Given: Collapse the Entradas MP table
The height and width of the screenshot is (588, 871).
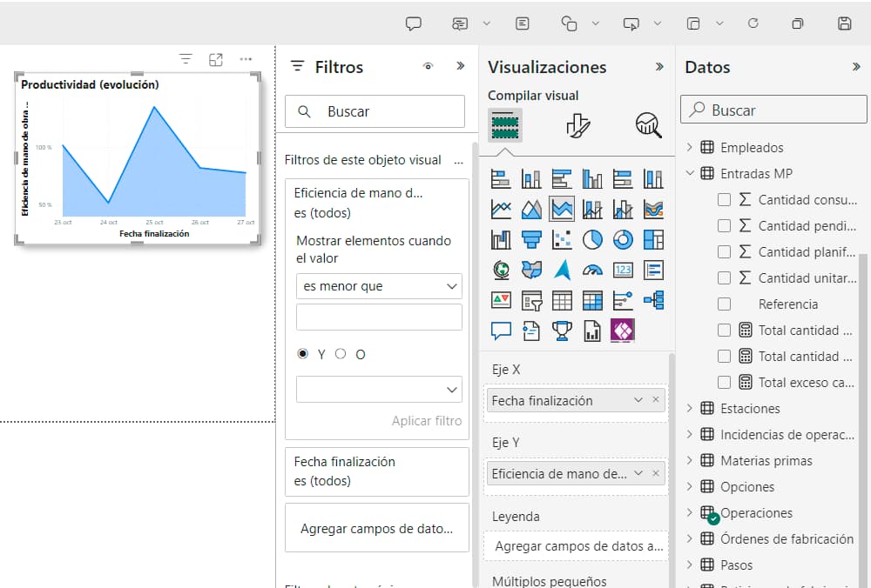Looking at the screenshot, I should [690, 174].
